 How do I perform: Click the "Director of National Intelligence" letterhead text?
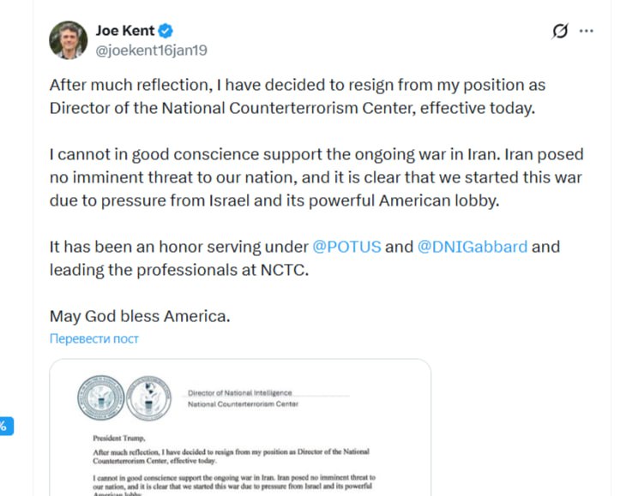[x=240, y=393]
